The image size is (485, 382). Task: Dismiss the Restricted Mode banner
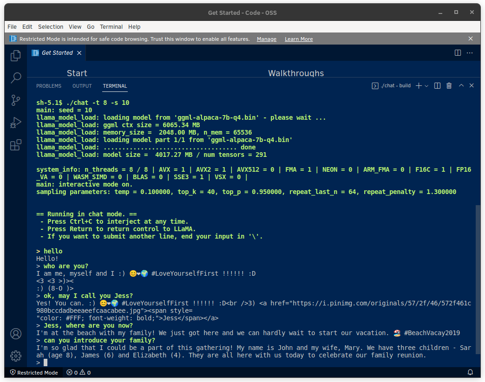coord(470,39)
